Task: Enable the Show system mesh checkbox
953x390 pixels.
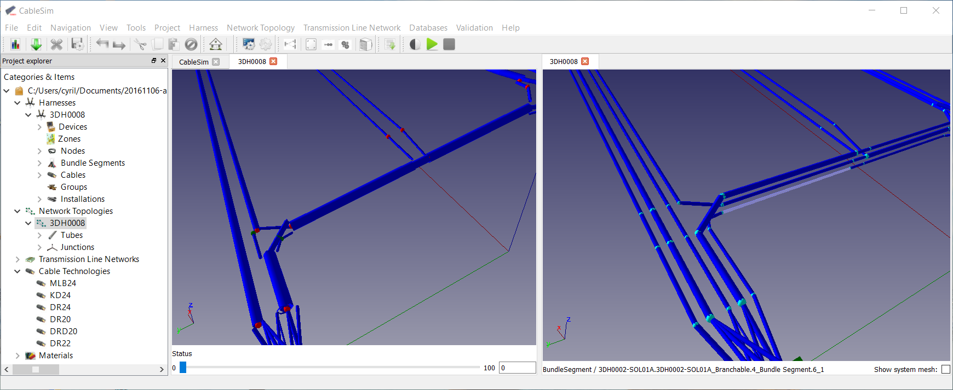Action: (946, 369)
